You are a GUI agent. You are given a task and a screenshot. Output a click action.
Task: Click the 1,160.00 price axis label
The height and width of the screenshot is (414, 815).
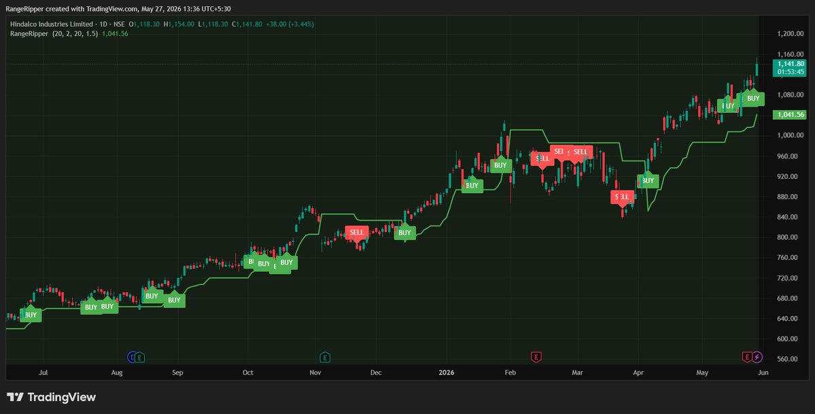(x=790, y=54)
